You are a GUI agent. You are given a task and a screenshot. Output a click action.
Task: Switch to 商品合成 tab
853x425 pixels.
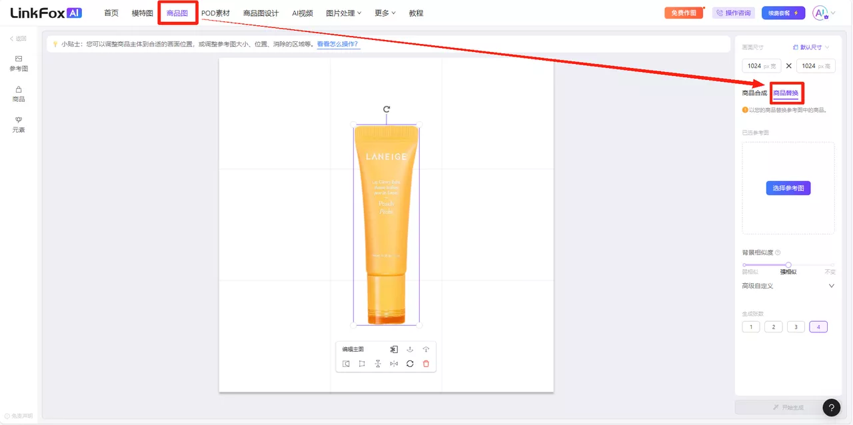754,93
